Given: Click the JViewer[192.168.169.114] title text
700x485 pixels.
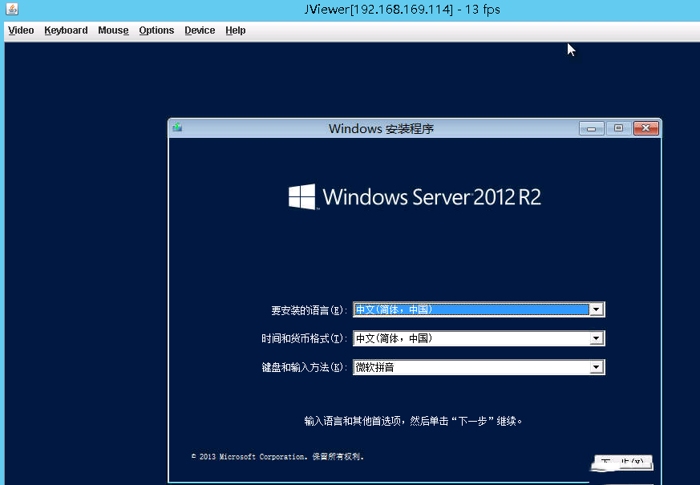Looking at the screenshot, I should pos(403,10).
